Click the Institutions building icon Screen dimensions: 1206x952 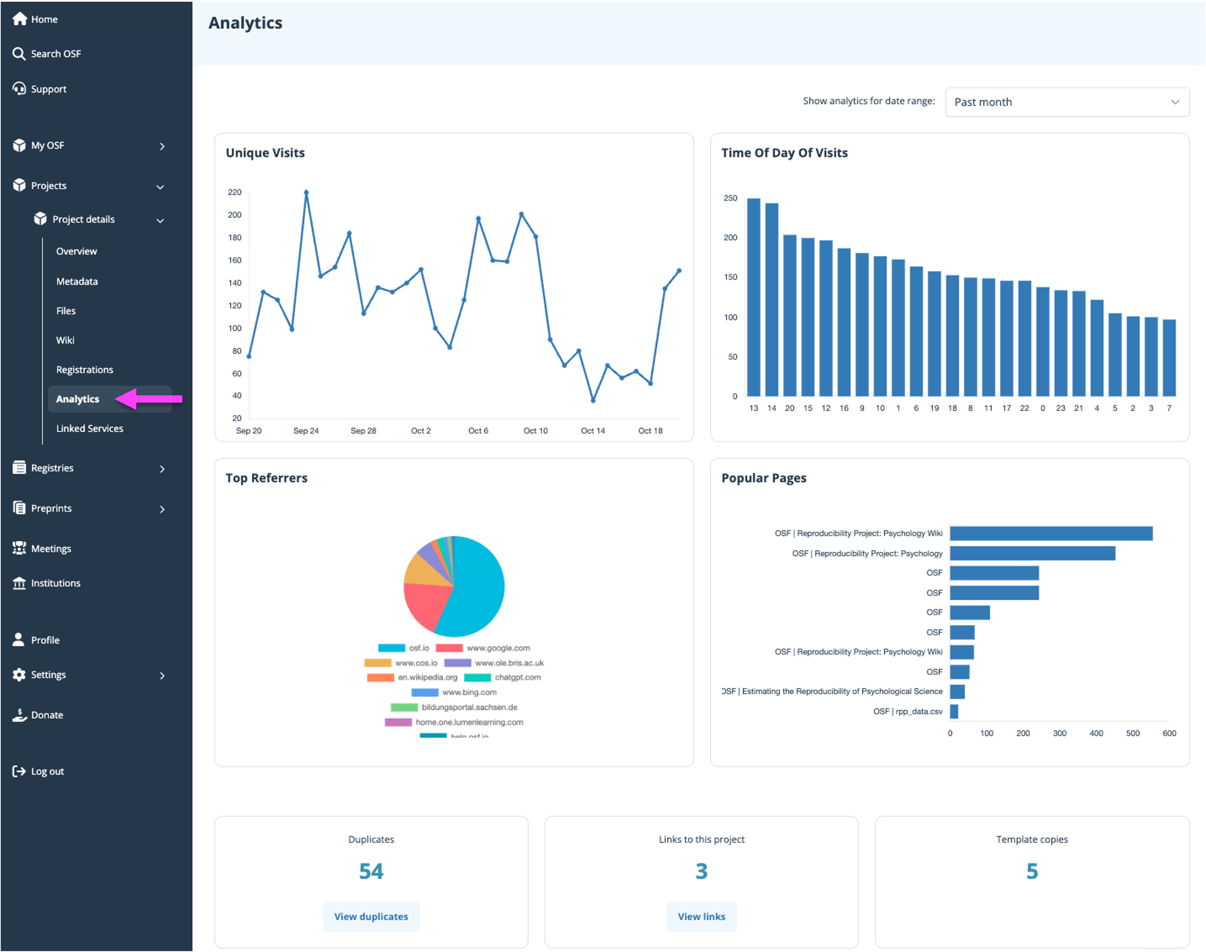point(19,583)
